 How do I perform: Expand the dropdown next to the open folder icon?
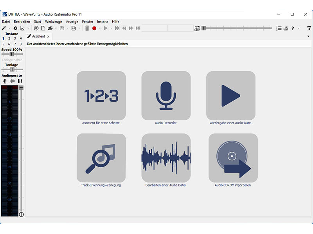56,28
